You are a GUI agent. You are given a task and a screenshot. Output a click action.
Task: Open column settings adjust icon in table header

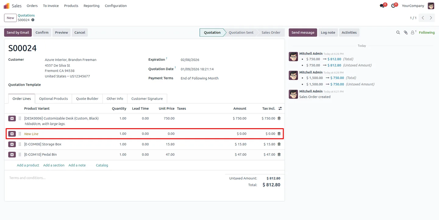click(280, 108)
